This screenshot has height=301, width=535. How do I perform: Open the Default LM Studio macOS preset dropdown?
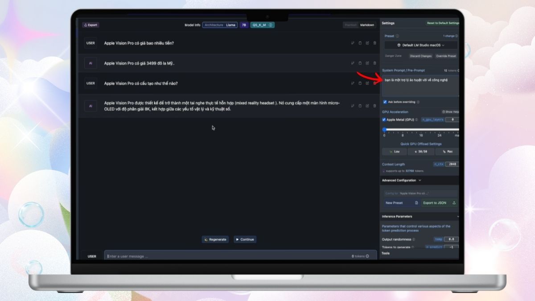click(420, 45)
